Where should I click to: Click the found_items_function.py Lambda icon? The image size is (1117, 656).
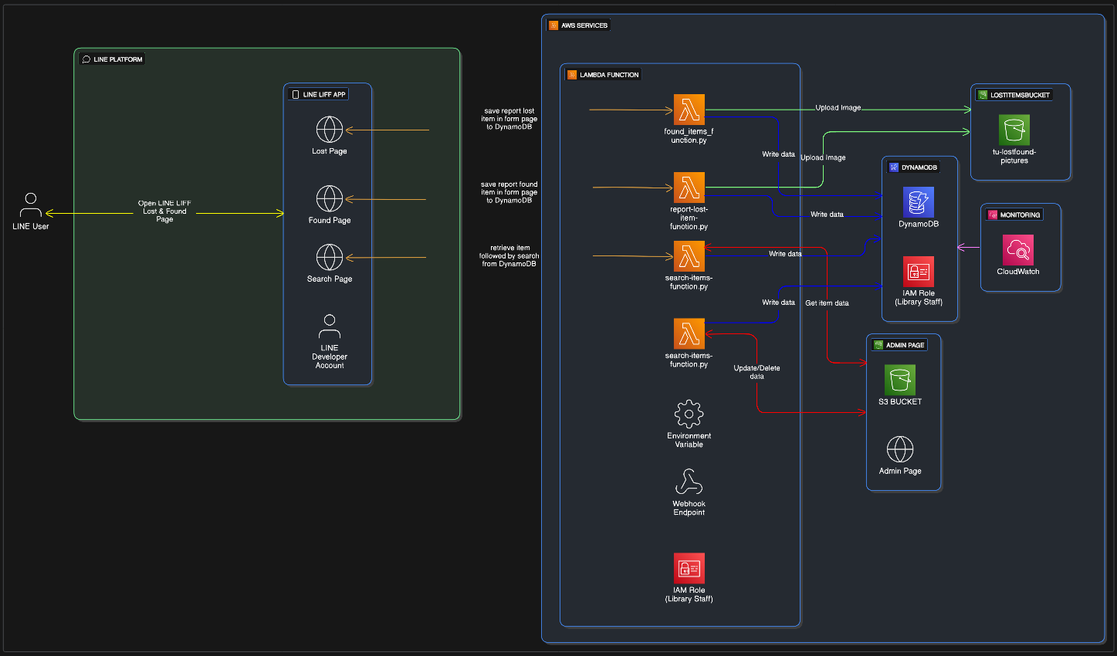pyautogui.click(x=689, y=110)
